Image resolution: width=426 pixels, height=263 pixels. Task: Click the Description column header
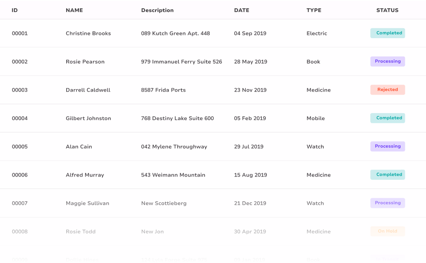tap(157, 10)
